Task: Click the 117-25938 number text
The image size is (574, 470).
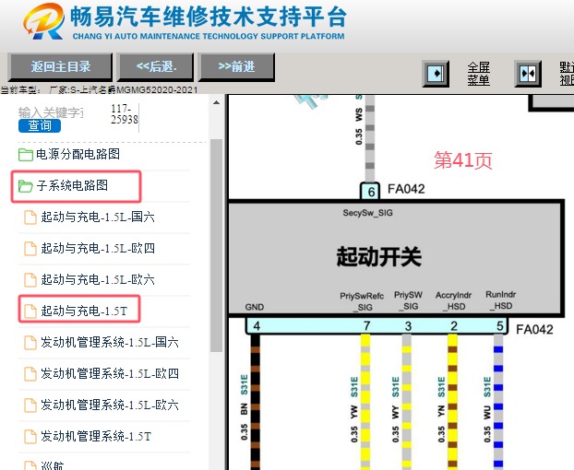Action: 124,114
